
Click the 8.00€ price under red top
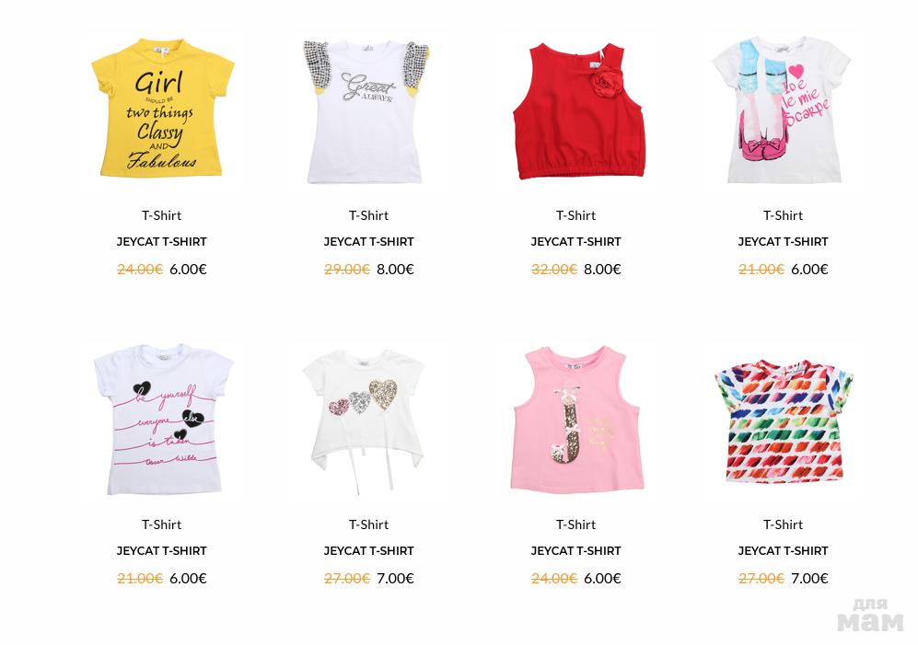[x=602, y=270]
